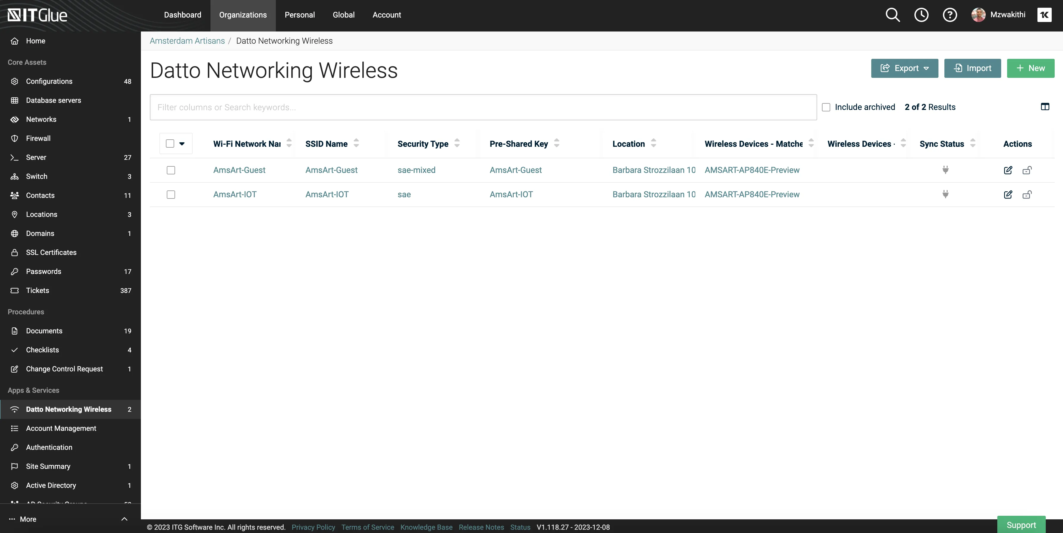The image size is (1063, 533).
Task: Go to Amsterdam Artisans breadcrumb link
Action: click(187, 41)
